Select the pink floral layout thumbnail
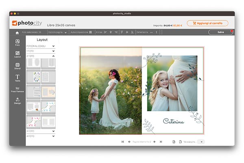 33,122
